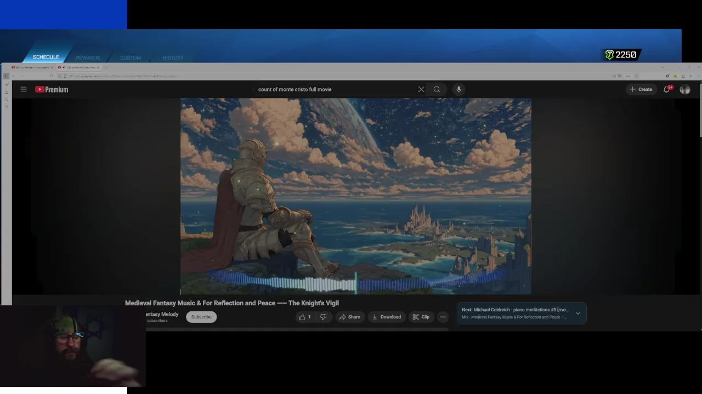
Task: Run search with the magnifier button
Action: tap(437, 89)
